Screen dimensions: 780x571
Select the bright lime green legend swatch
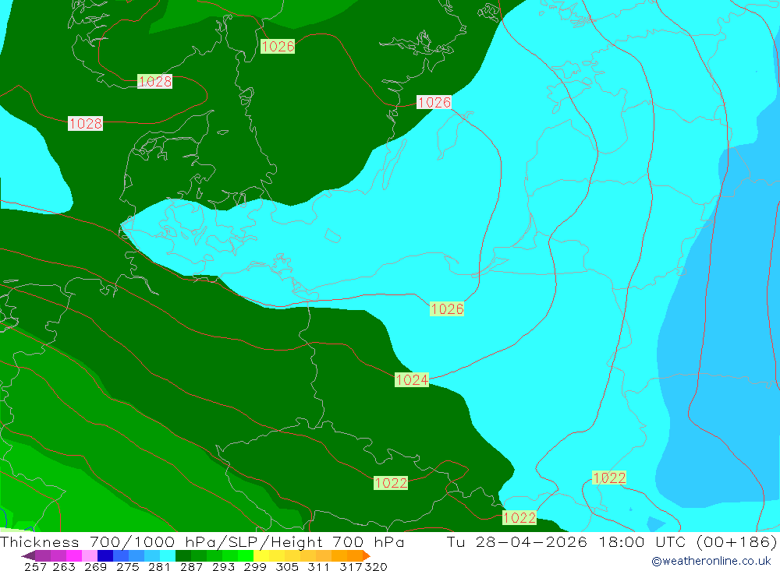pyautogui.click(x=245, y=555)
